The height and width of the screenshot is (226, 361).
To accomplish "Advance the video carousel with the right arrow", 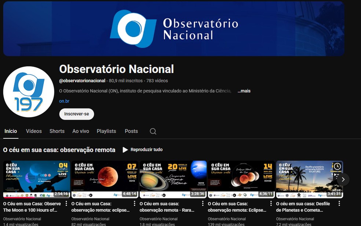I will (x=343, y=179).
